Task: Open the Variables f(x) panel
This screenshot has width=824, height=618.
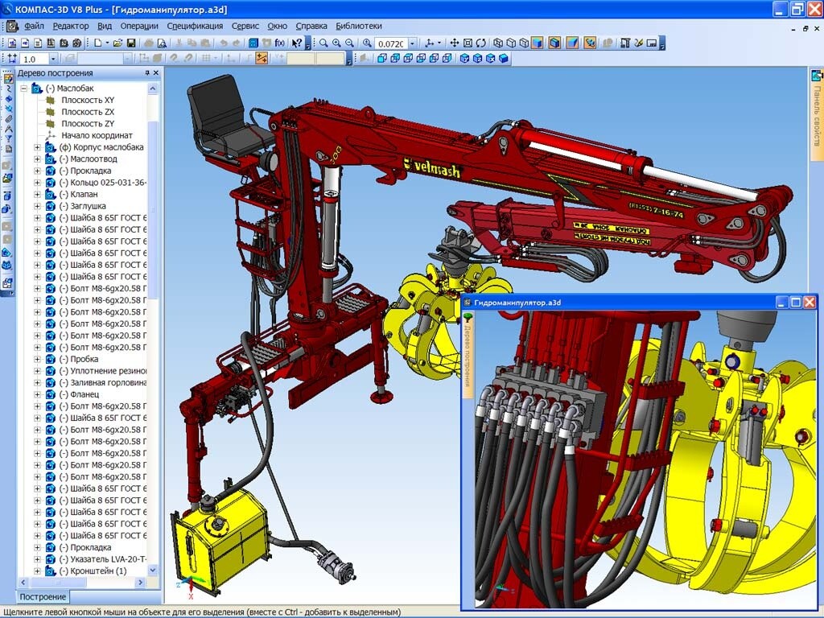Action: (x=279, y=42)
